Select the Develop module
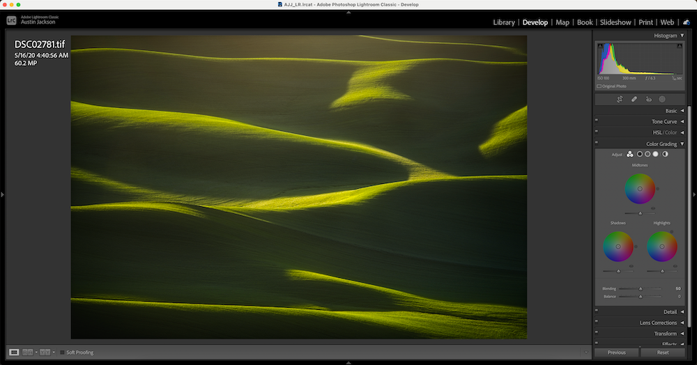The image size is (697, 365). pyautogui.click(x=535, y=22)
